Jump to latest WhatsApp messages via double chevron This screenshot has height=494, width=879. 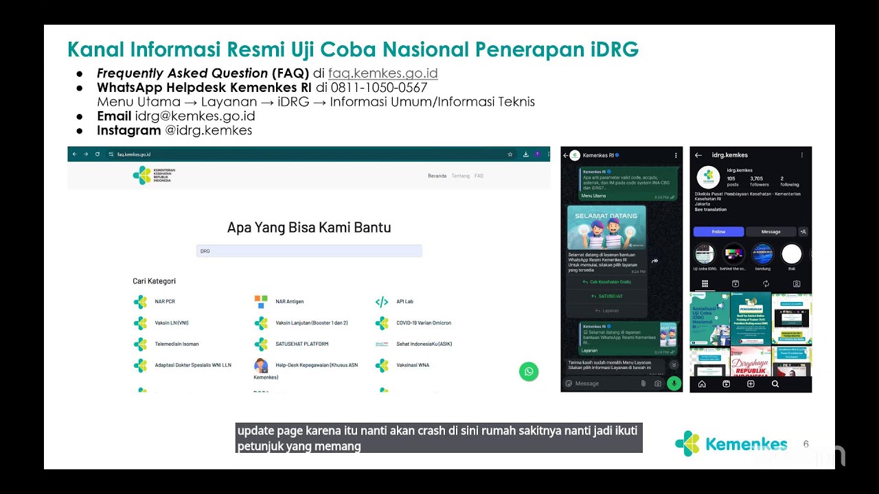point(674,365)
